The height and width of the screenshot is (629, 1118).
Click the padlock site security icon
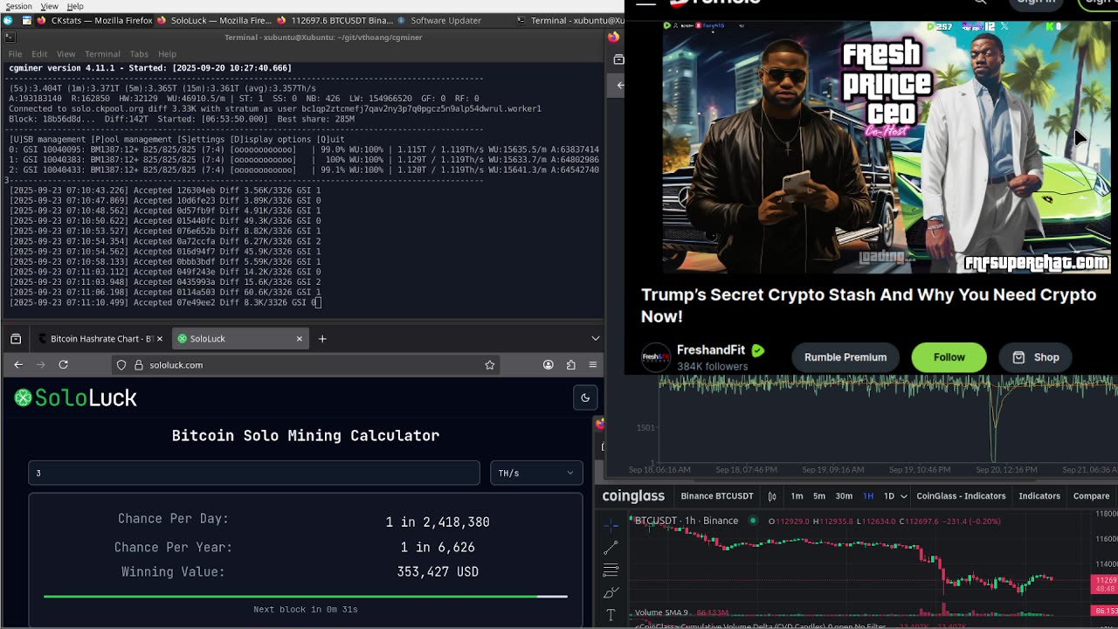[138, 365]
